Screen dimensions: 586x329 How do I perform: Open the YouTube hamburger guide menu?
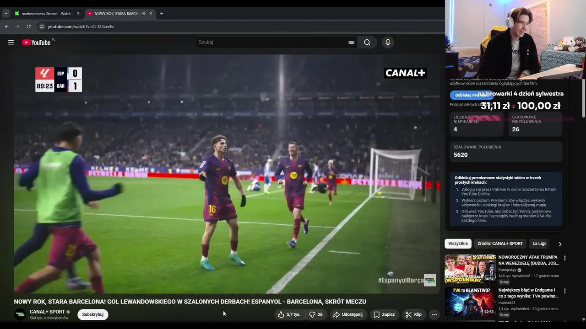click(x=11, y=42)
